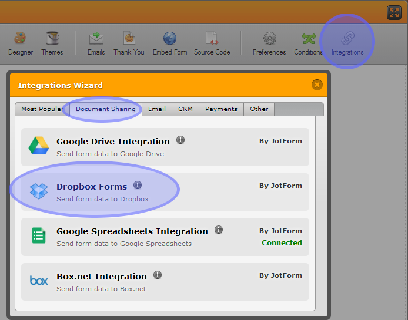Open the Designer palette tool
This screenshot has height=320, width=408.
(x=20, y=42)
